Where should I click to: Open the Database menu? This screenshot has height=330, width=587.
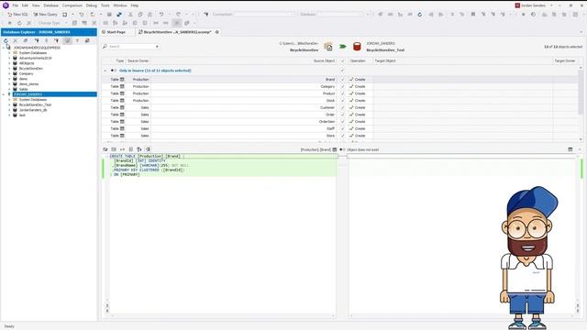51,5
